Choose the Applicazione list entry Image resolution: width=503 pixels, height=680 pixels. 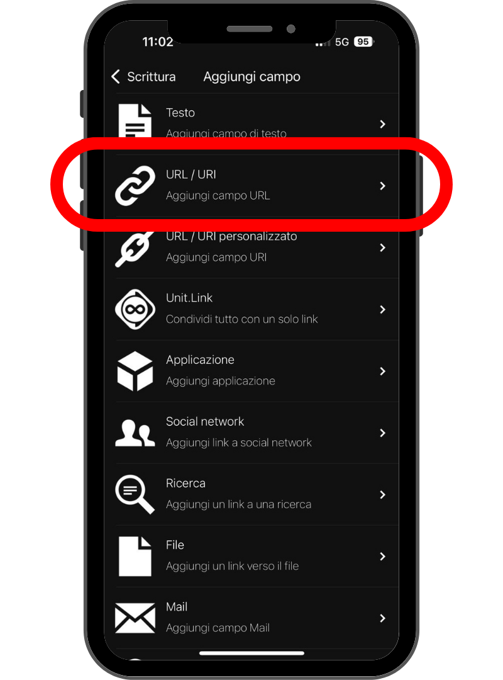coord(251,371)
